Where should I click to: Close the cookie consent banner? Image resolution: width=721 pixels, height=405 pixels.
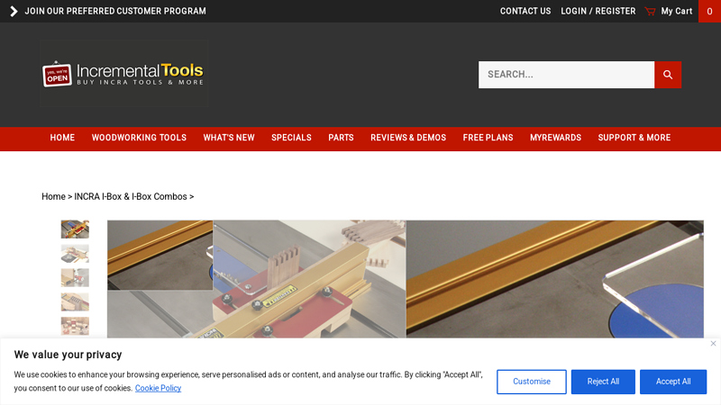[713, 343]
